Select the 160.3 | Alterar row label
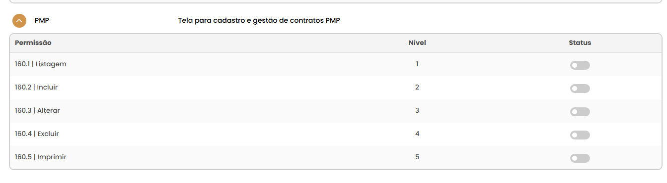 click(37, 110)
